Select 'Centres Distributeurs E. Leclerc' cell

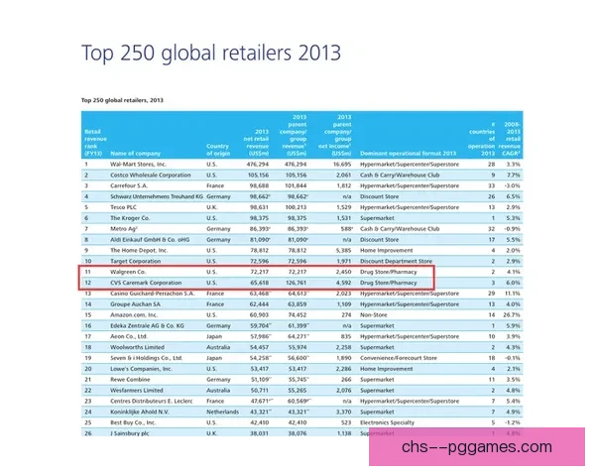(152, 401)
